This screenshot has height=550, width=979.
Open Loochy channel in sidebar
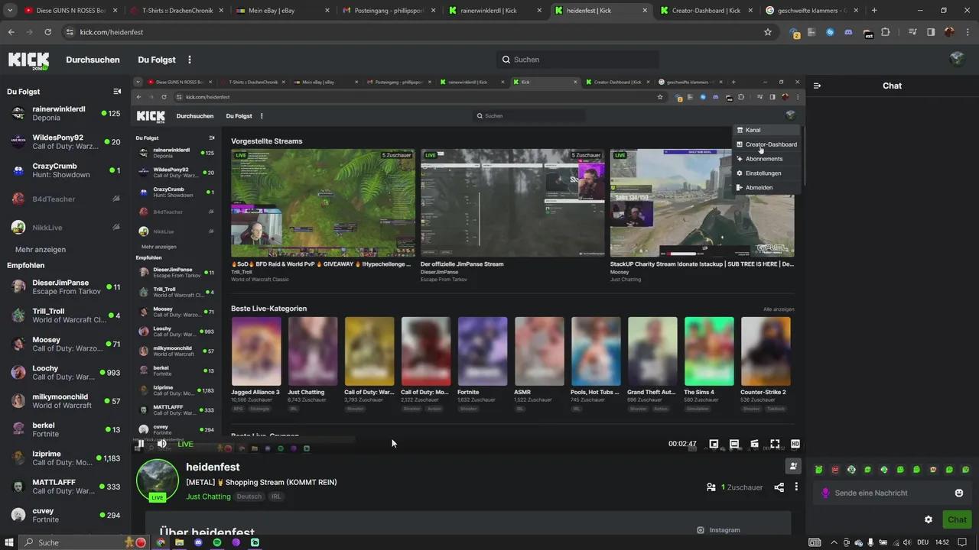pos(64,373)
